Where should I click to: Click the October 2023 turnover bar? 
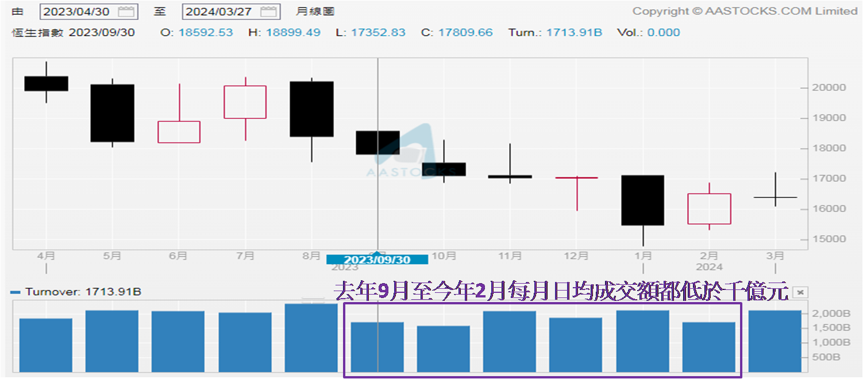(443, 349)
